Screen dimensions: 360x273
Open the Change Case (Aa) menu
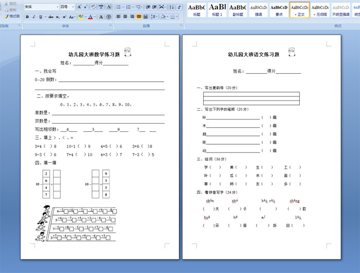click(x=71, y=17)
